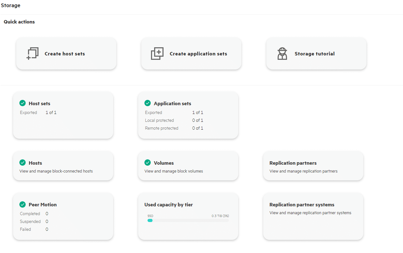Image resolution: width=403 pixels, height=253 pixels.
Task: Click the SSD used capacity progress bar
Action: (x=188, y=220)
